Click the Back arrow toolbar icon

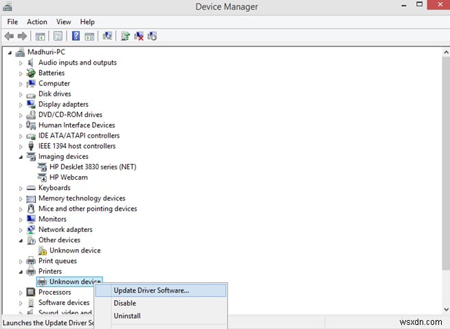click(9, 36)
